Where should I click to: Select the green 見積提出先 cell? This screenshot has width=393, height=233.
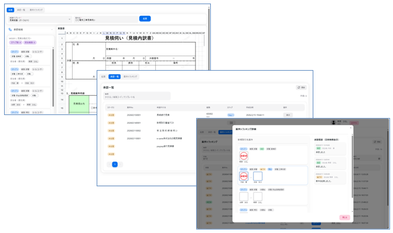click(79, 104)
